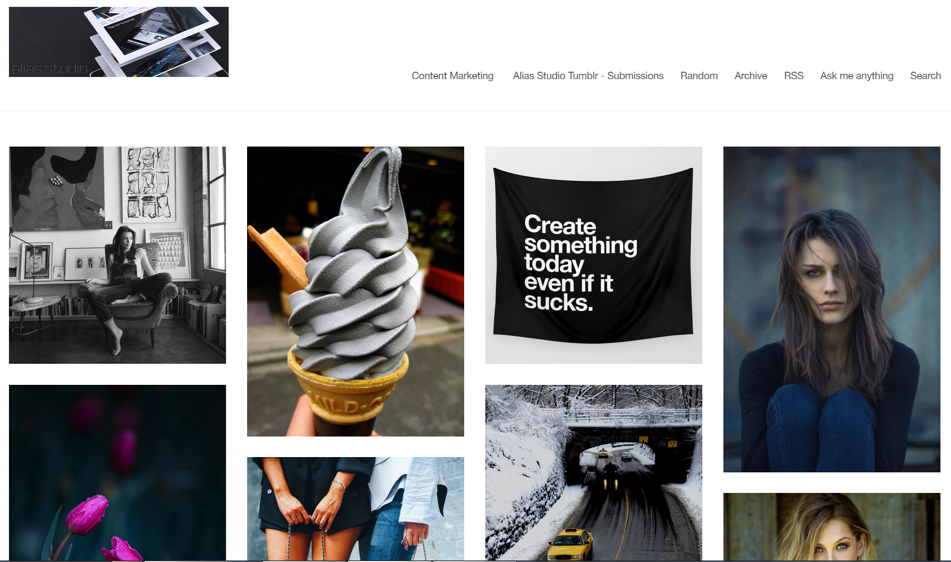The image size is (951, 562).
Task: Open the blonde woman portrait photo
Action: tap(832, 527)
